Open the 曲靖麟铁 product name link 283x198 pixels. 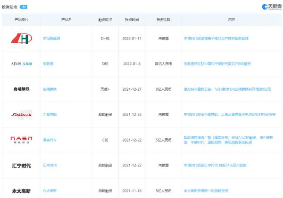tap(50, 89)
